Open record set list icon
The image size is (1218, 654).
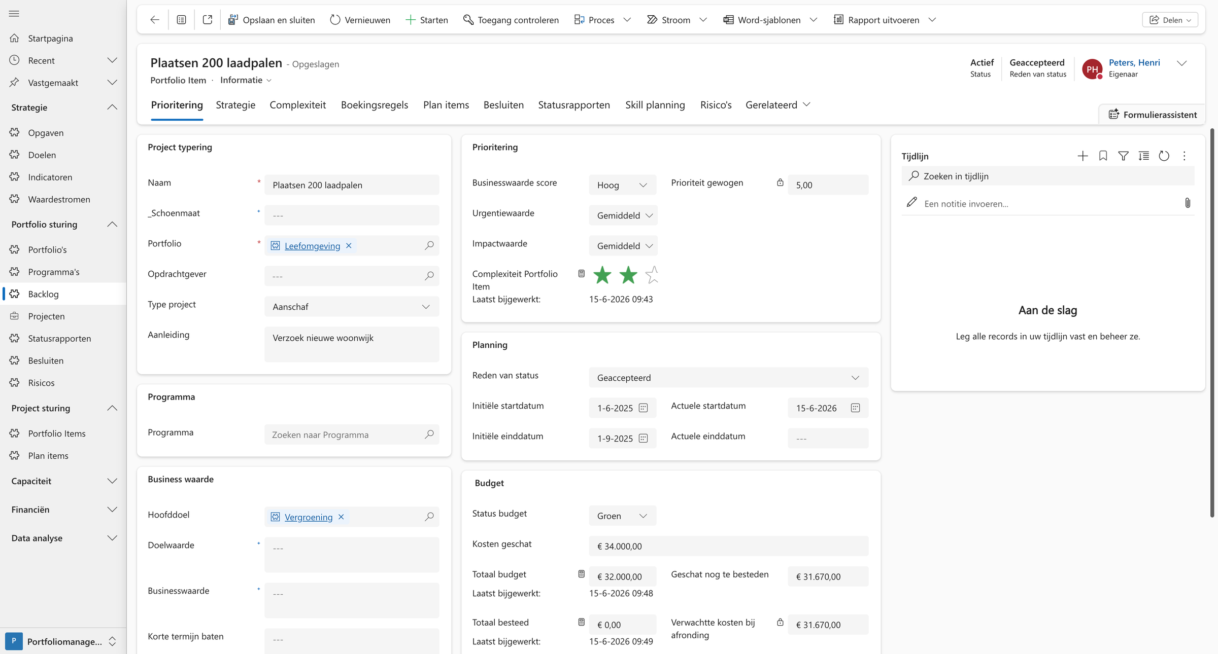(x=181, y=20)
